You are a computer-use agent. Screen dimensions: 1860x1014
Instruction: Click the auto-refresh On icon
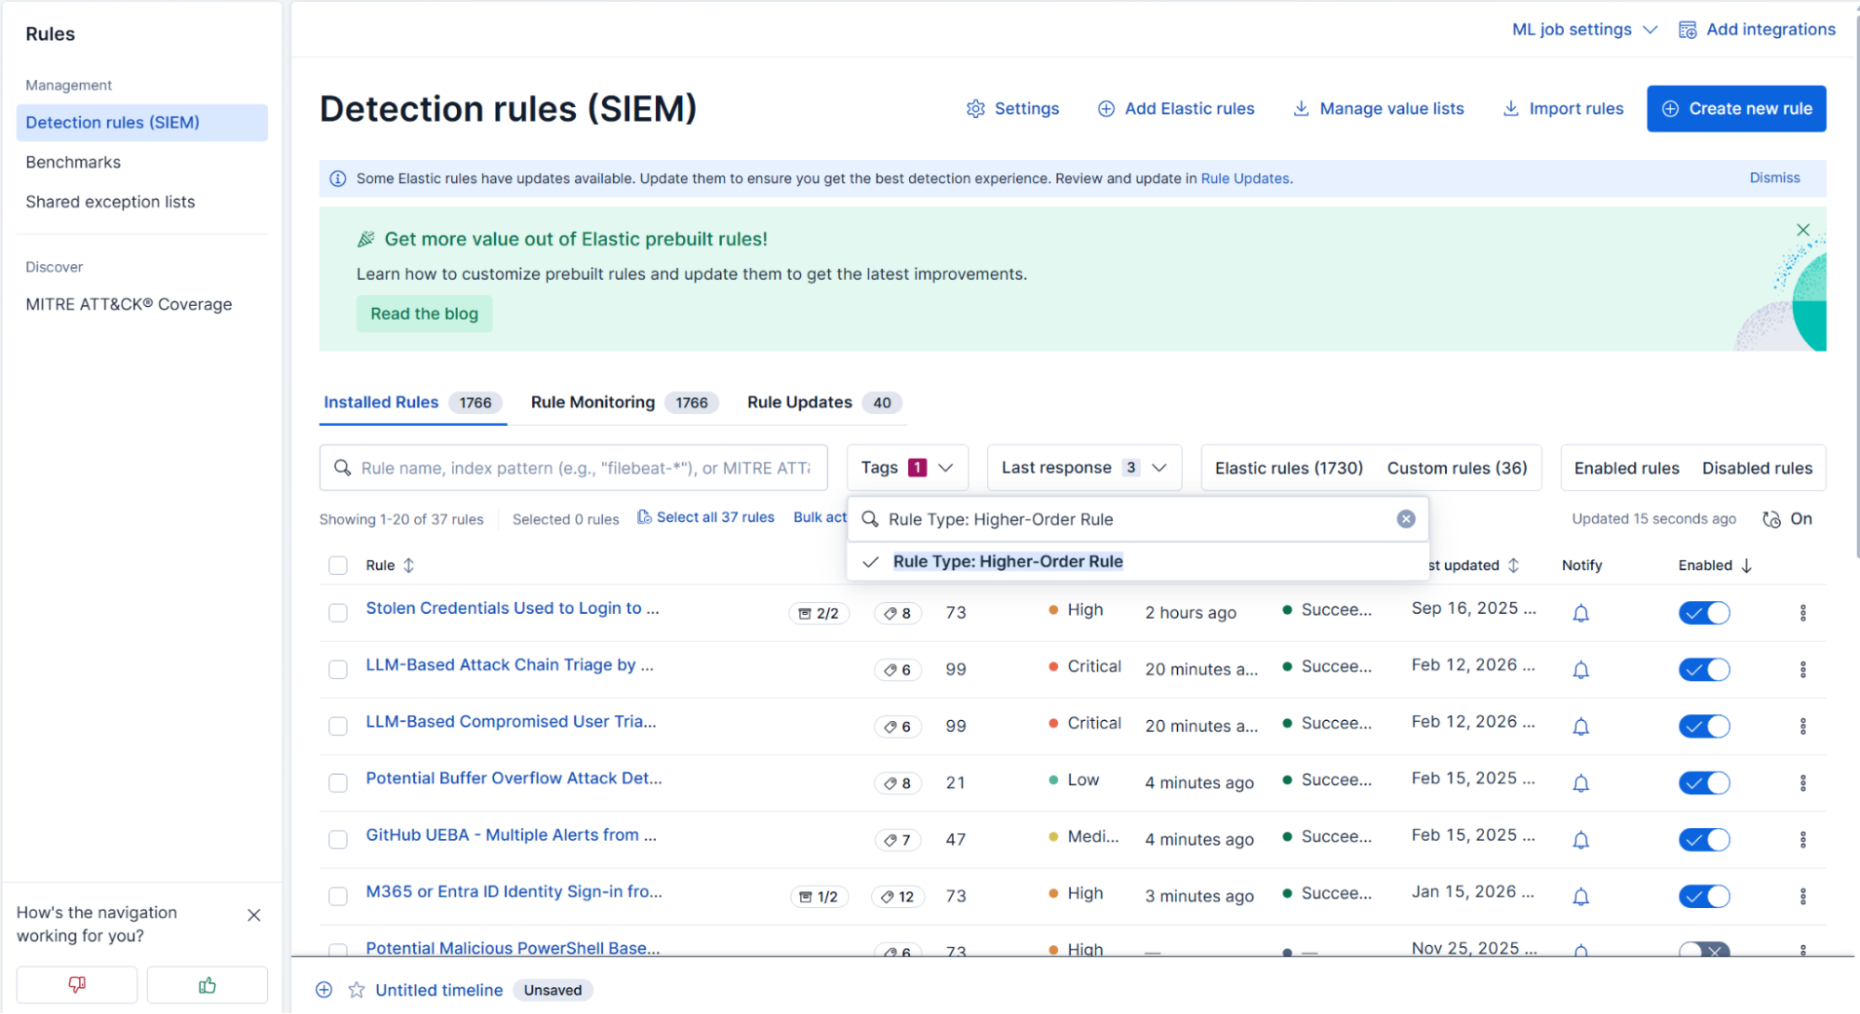coord(1772,519)
